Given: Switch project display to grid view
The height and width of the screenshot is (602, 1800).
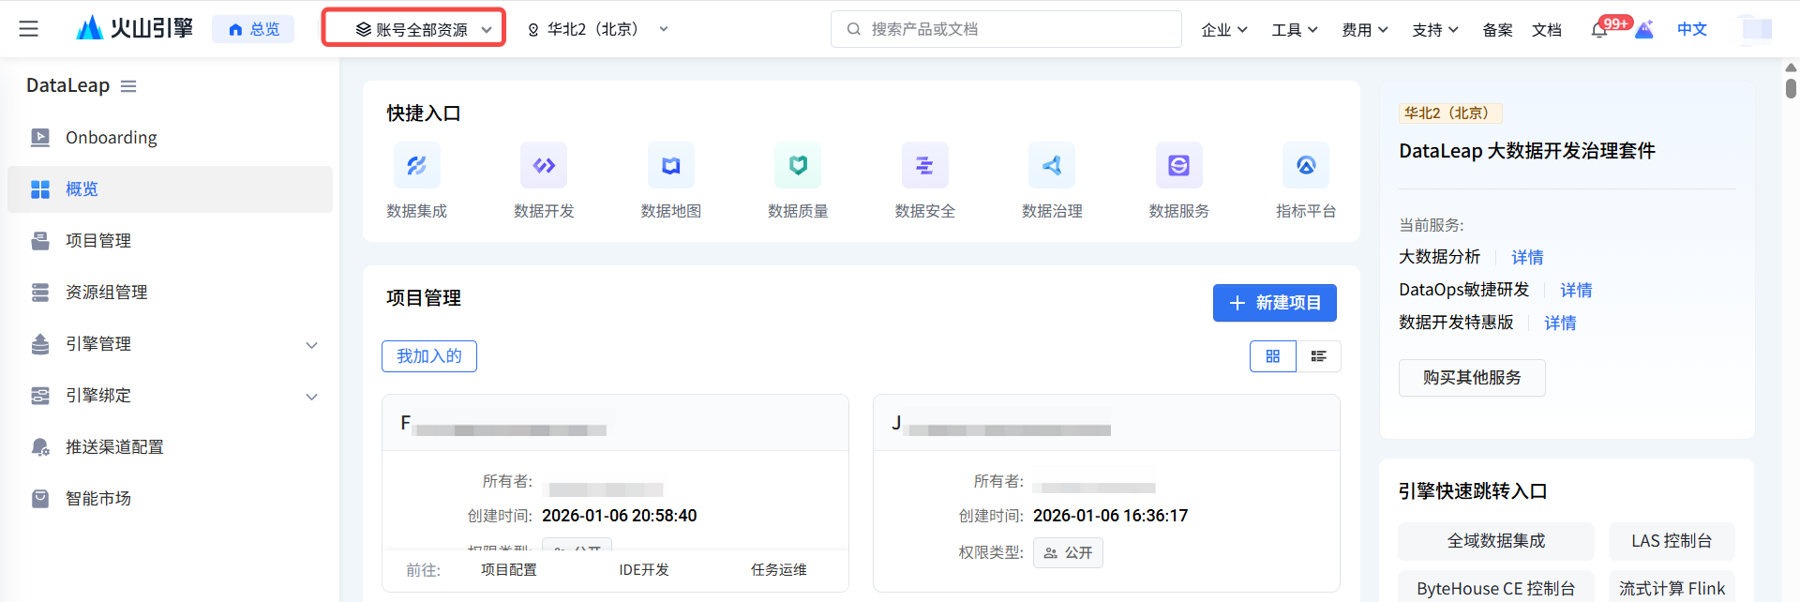Looking at the screenshot, I should (x=1273, y=356).
